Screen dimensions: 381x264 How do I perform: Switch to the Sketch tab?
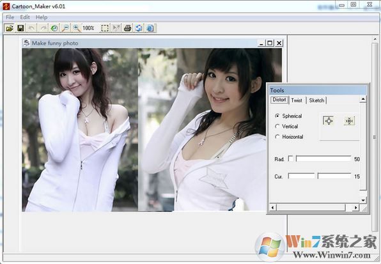(316, 100)
